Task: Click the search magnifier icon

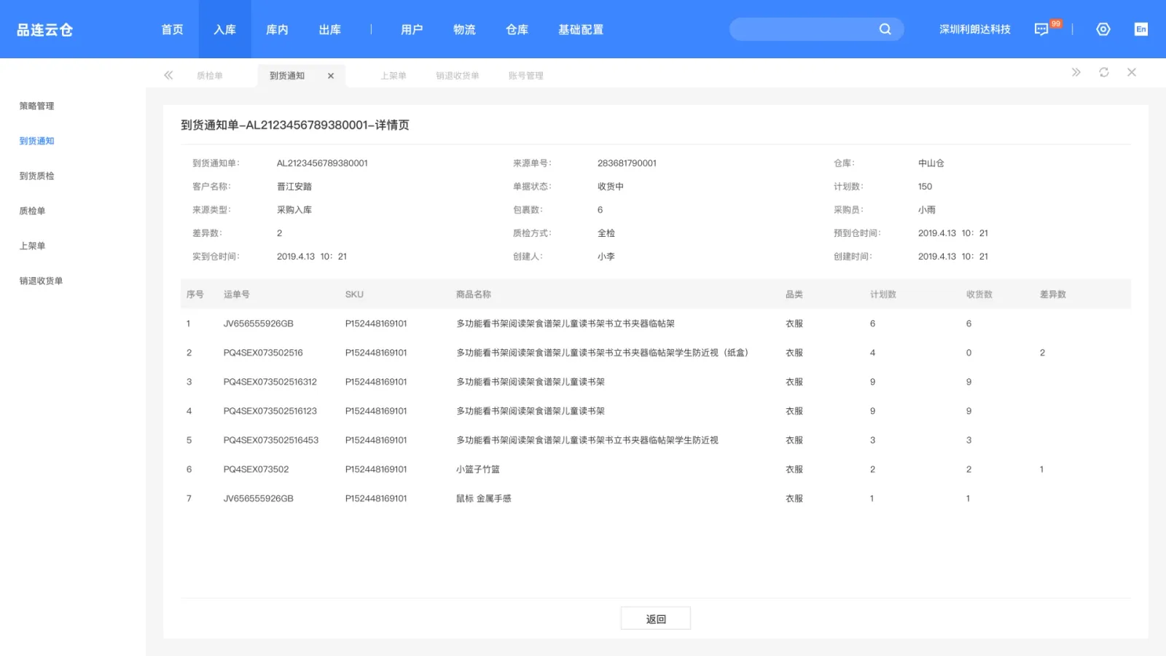Action: (x=885, y=29)
